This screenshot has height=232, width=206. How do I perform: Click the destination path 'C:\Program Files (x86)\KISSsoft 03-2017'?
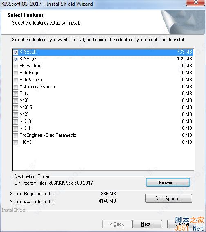[x=54, y=183]
